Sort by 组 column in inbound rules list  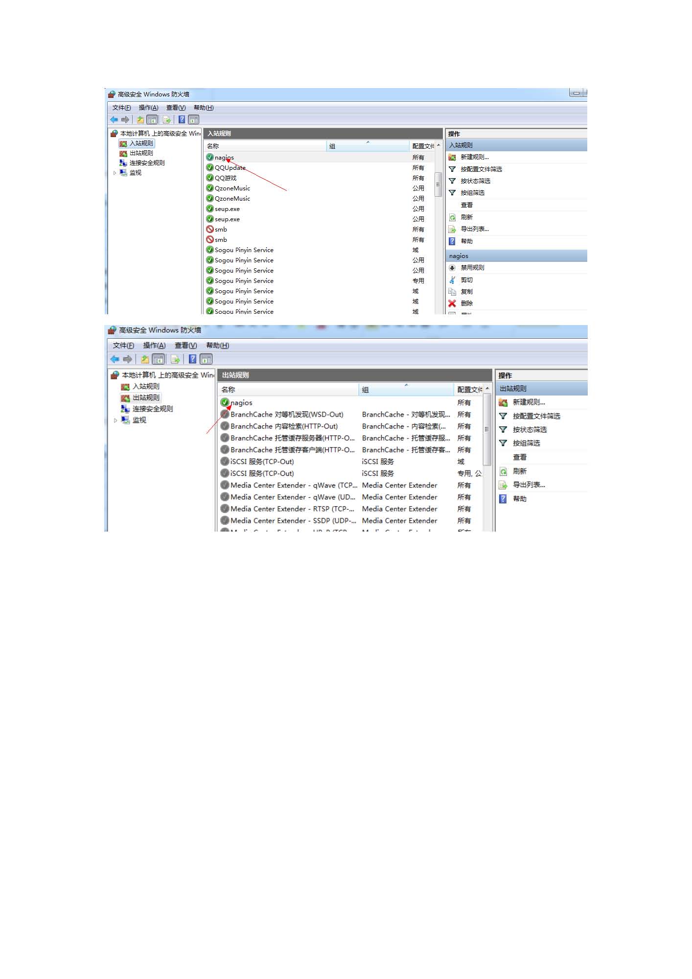pos(368,146)
